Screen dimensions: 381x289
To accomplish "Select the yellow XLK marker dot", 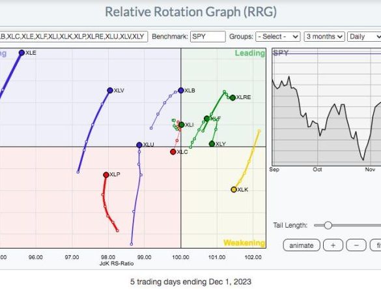I will coord(234,190).
